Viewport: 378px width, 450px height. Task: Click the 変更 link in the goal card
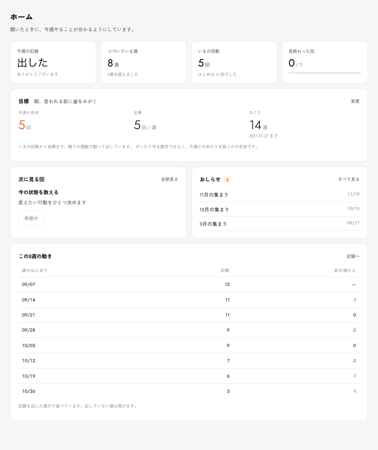pos(355,101)
